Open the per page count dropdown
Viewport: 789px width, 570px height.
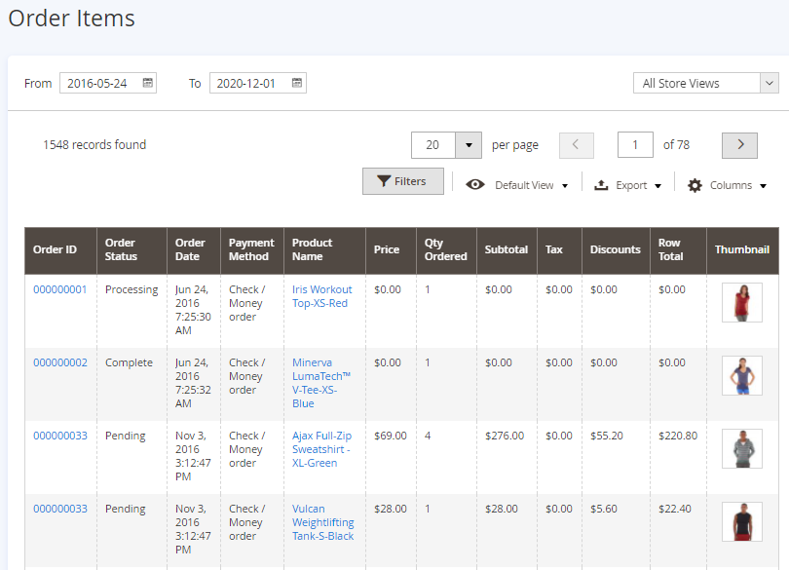[469, 145]
